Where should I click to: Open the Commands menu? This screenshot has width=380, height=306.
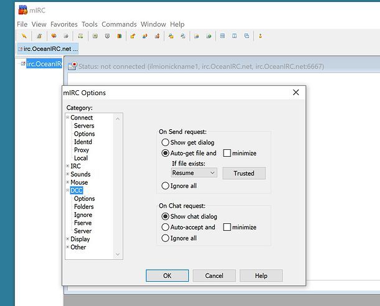(x=119, y=24)
